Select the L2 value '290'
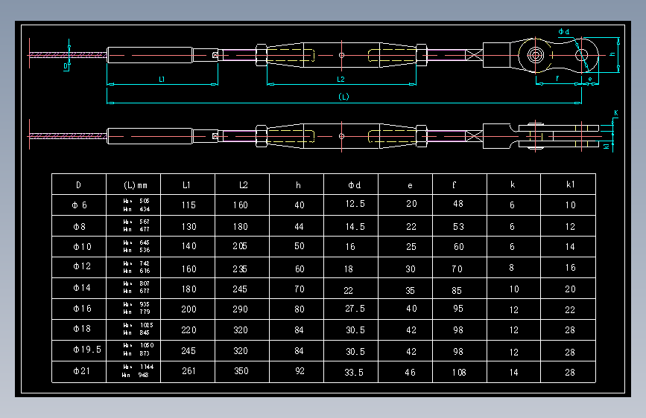The height and width of the screenshot is (418, 646). point(240,309)
